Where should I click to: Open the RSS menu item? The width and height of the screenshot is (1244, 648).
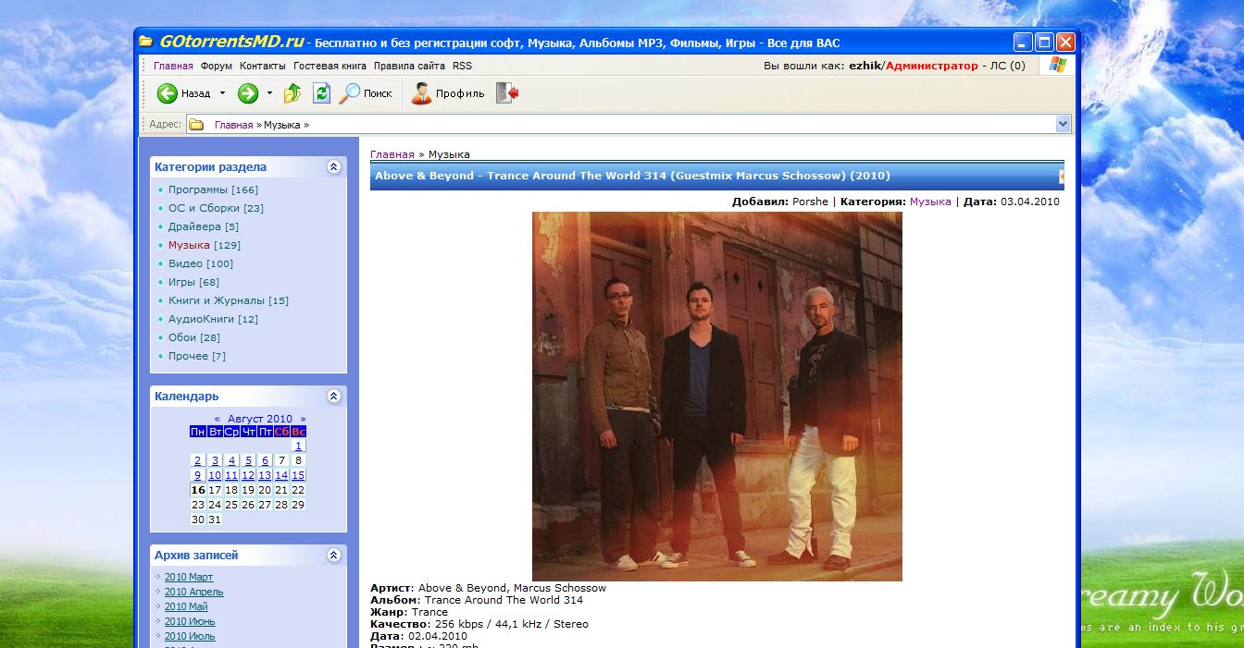tap(462, 66)
